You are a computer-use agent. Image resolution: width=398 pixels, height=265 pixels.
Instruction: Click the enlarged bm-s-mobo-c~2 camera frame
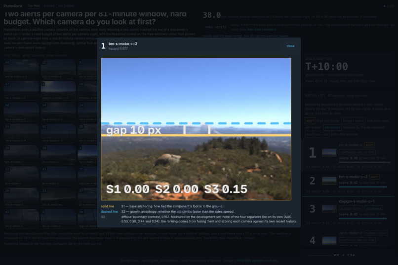click(196, 129)
